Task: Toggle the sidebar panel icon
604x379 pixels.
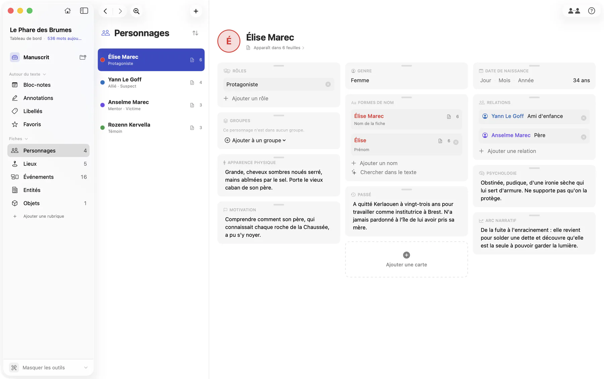Action: (x=84, y=11)
